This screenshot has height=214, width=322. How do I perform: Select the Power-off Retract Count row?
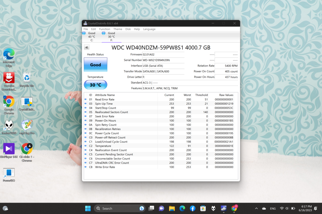159,138
